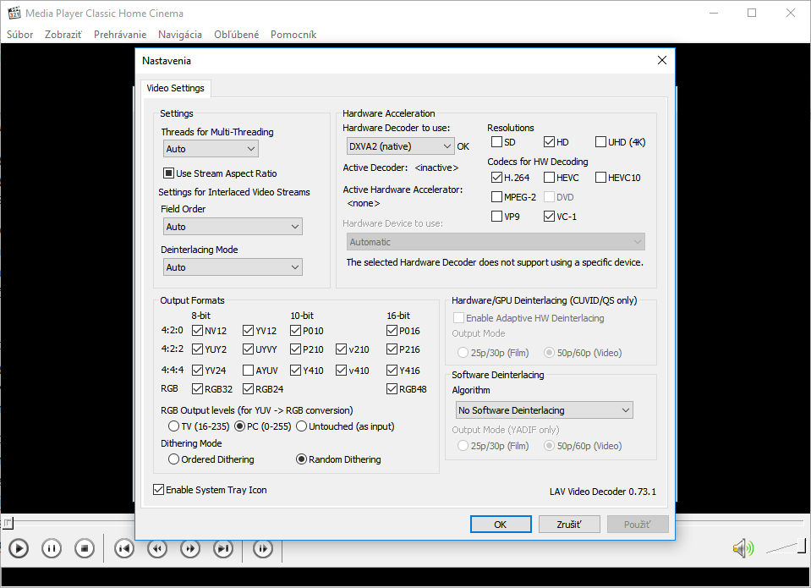Click the rewind (decrease speed) icon
The image size is (811, 588).
point(157,548)
